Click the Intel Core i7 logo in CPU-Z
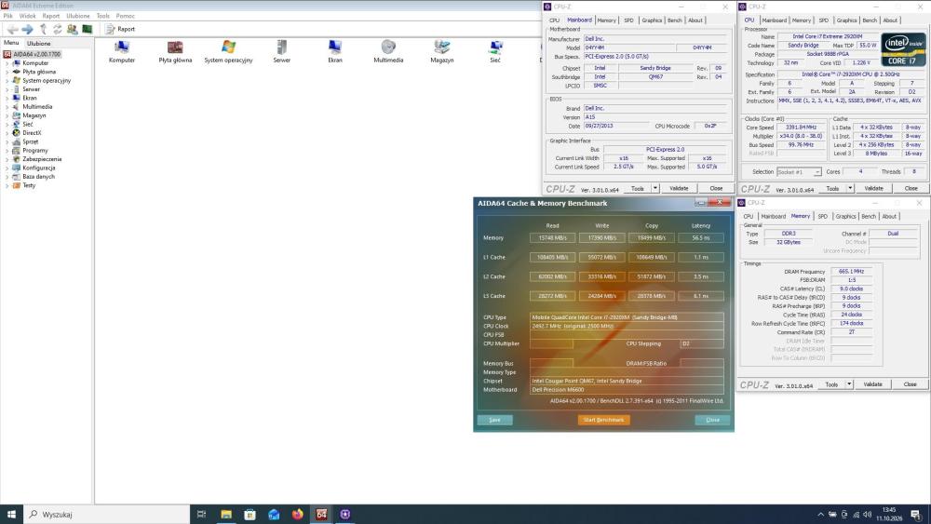The width and height of the screenshot is (931, 524). click(x=903, y=50)
